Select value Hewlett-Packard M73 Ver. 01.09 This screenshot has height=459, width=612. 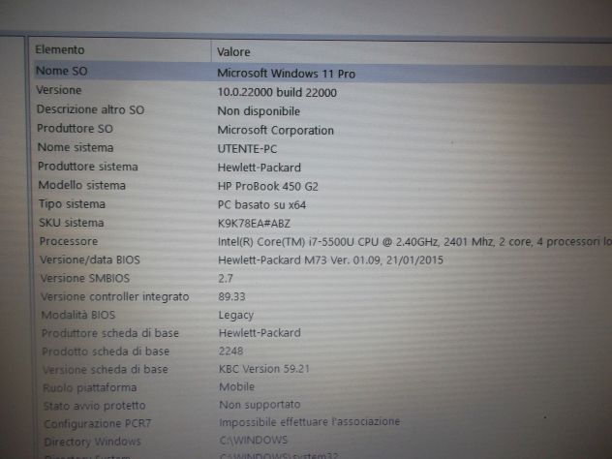[330, 260]
